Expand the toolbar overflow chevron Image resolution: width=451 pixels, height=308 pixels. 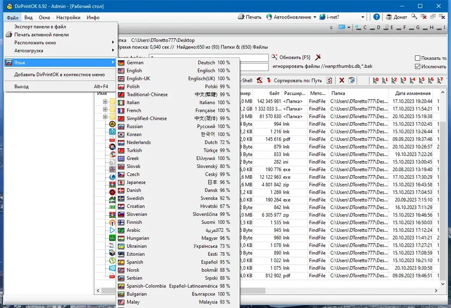(x=331, y=27)
